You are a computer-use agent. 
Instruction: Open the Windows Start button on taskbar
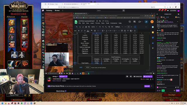(2, 103)
